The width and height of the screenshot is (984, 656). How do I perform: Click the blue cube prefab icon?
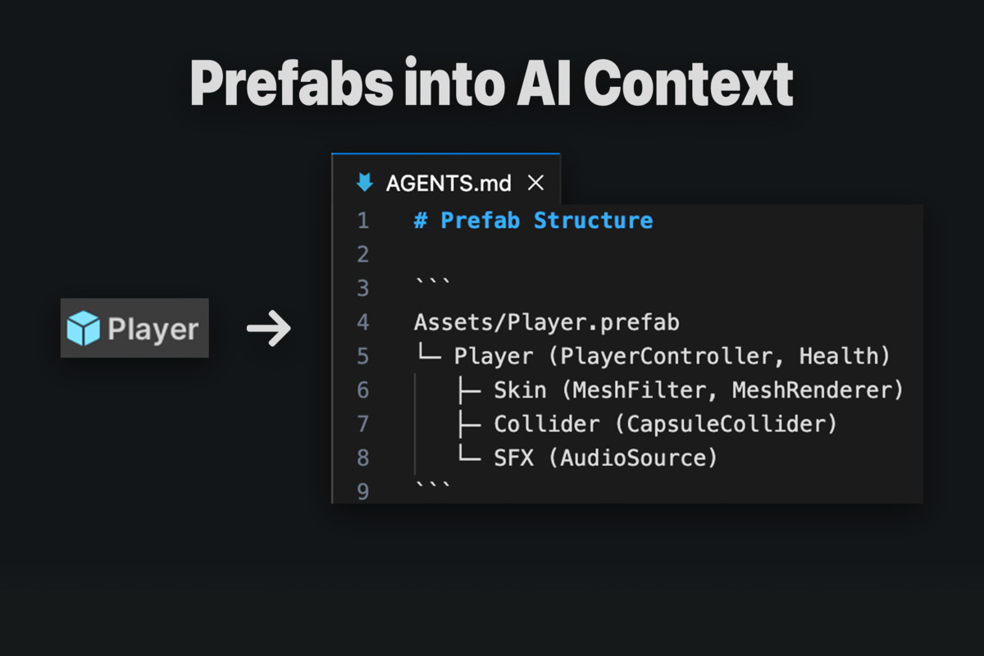84,329
